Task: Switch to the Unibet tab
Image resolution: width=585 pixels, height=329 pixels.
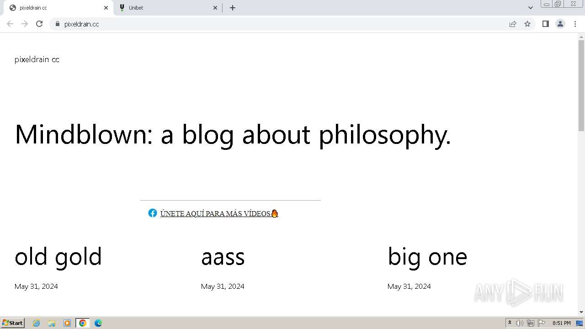Action: (x=168, y=8)
